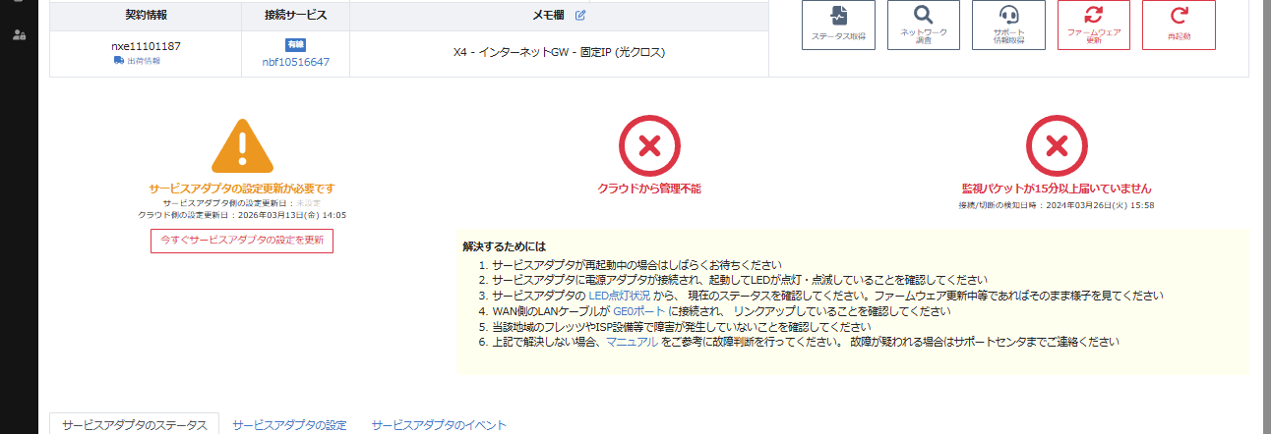This screenshot has width=1271, height=434.
Task: Click the 監視パケット error circle icon
Action: [1056, 146]
